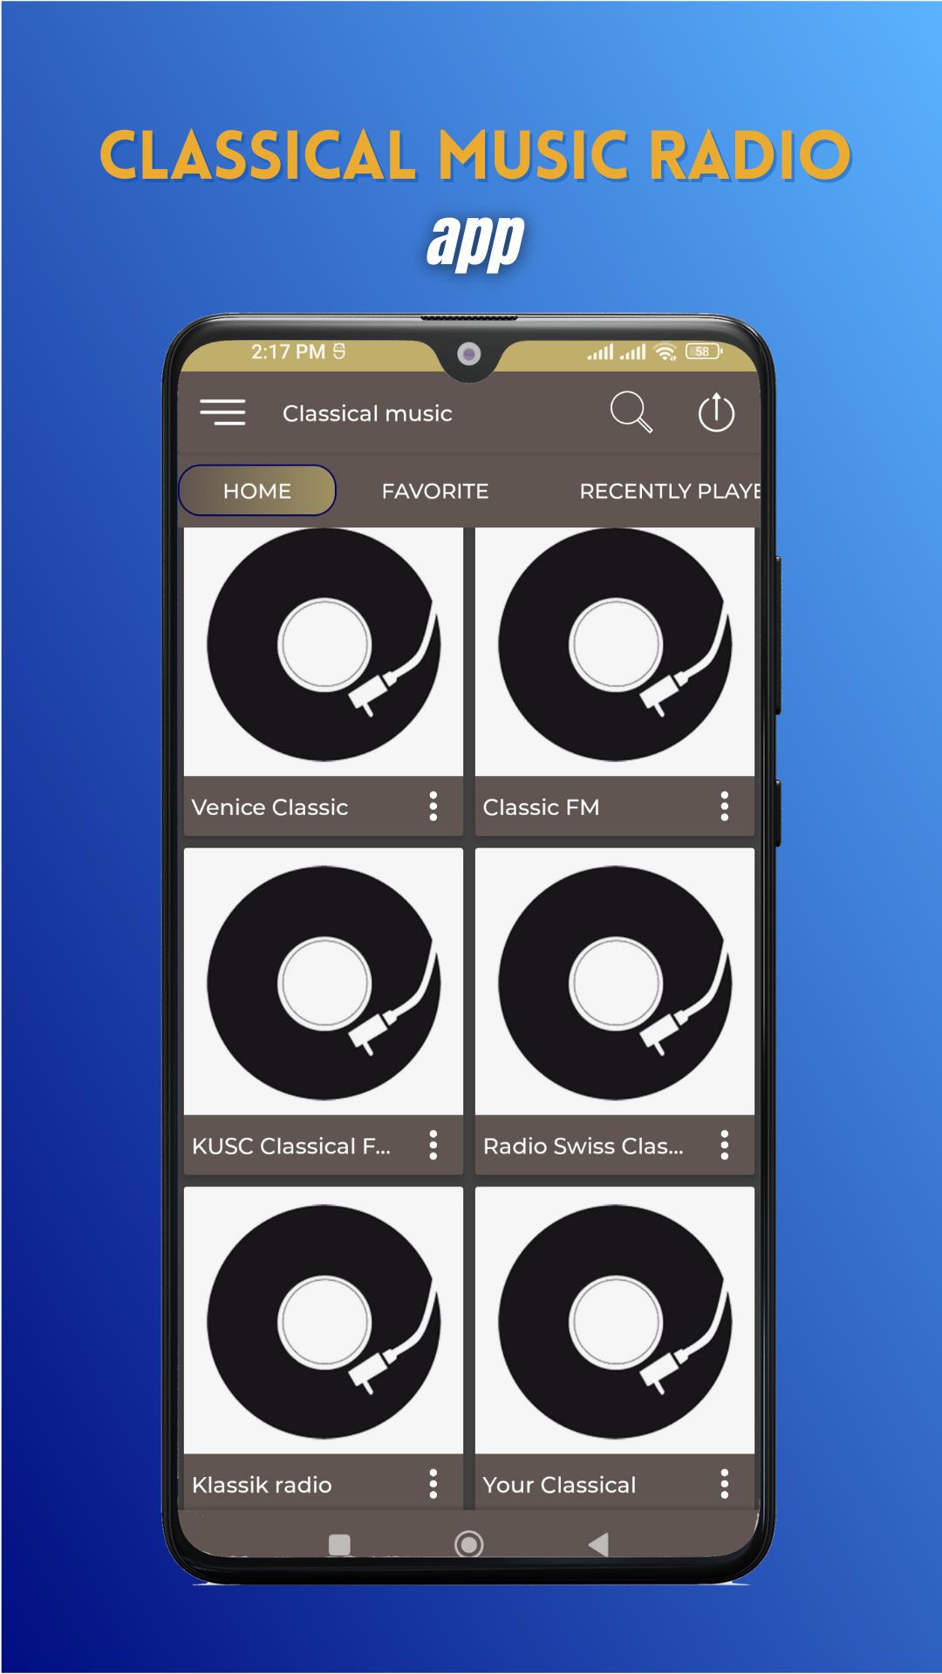Open Klassik radio vinyl thumbnail

(324, 1320)
